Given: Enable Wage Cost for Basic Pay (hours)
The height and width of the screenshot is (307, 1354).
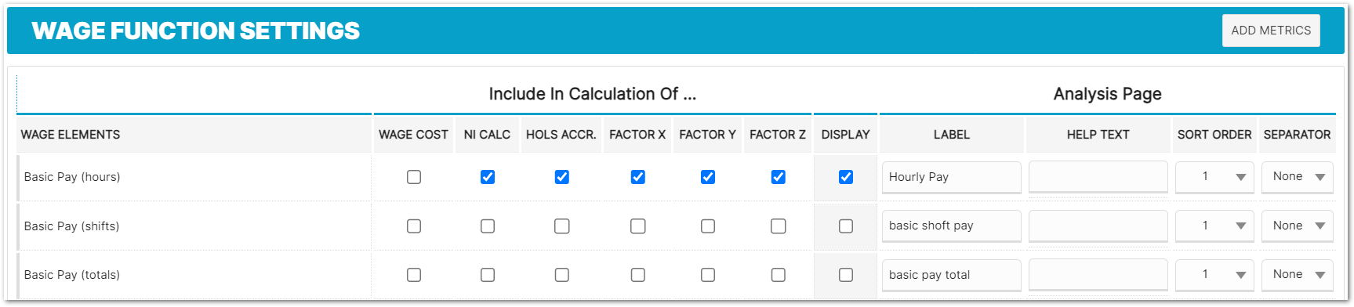Looking at the screenshot, I should (x=414, y=177).
